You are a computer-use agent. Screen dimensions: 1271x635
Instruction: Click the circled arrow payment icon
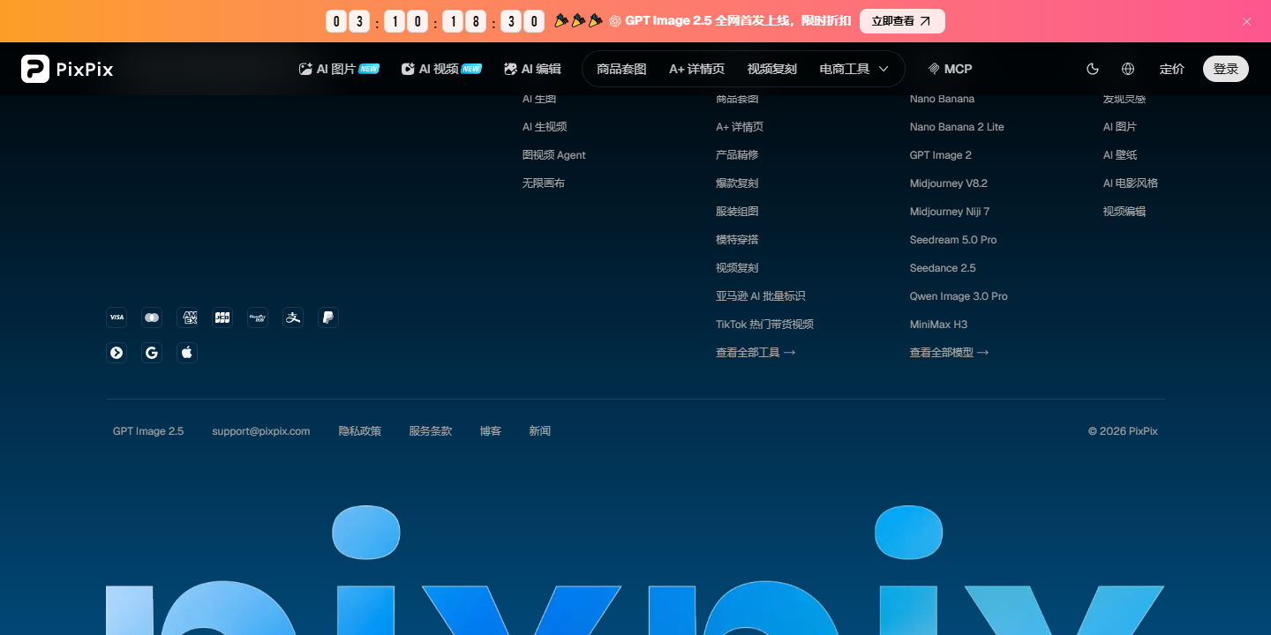[117, 353]
